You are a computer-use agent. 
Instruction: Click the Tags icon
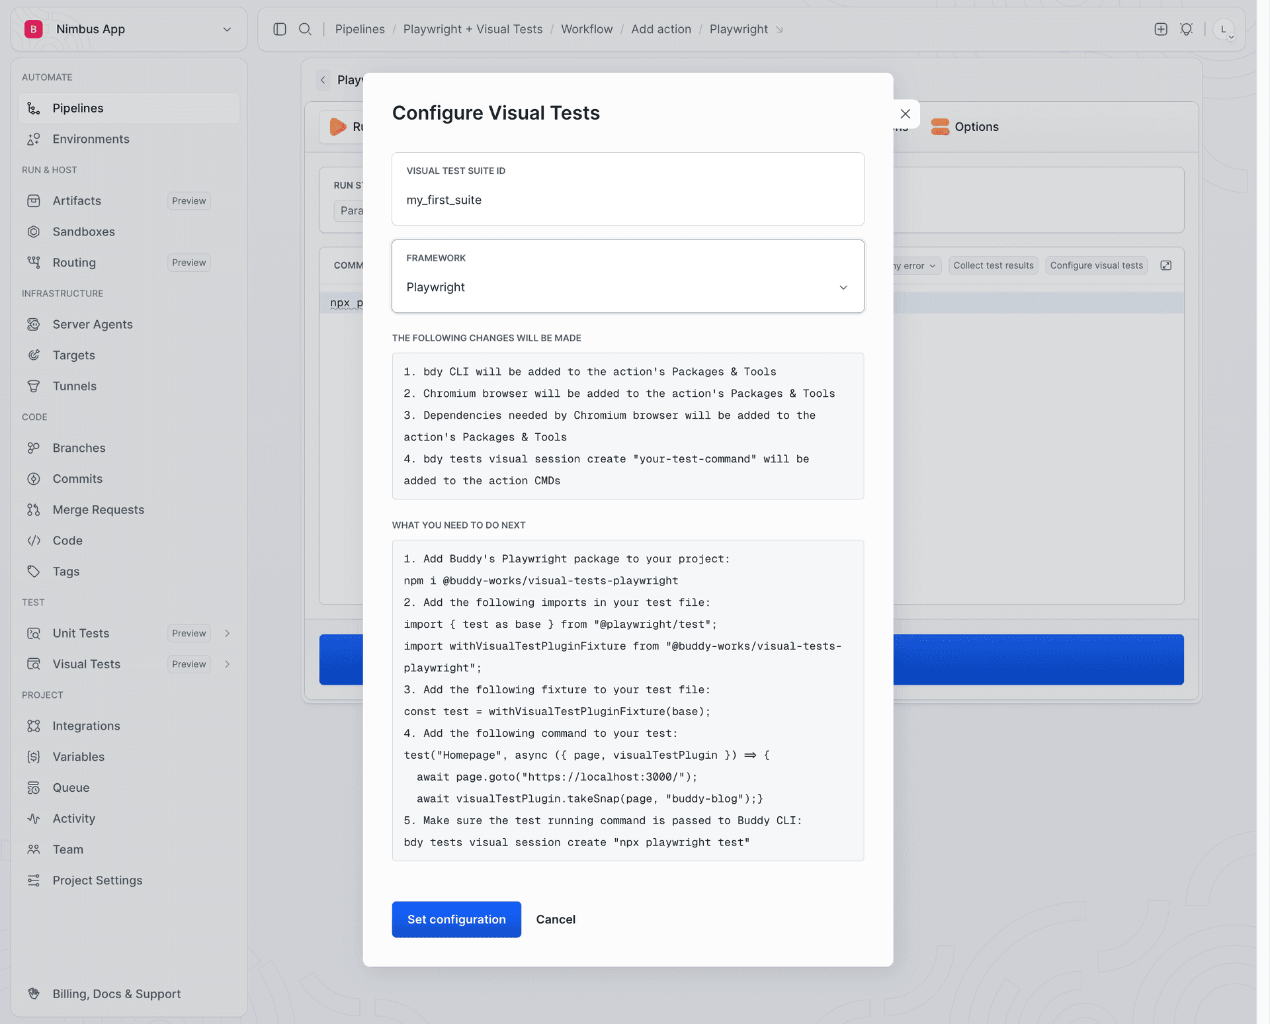coord(34,572)
